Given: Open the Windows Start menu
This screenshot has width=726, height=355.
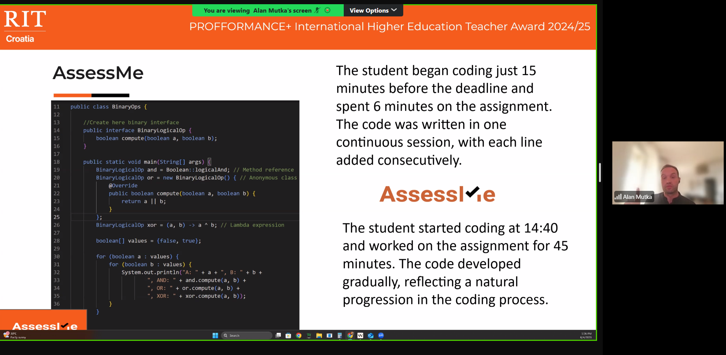Looking at the screenshot, I should click(215, 336).
